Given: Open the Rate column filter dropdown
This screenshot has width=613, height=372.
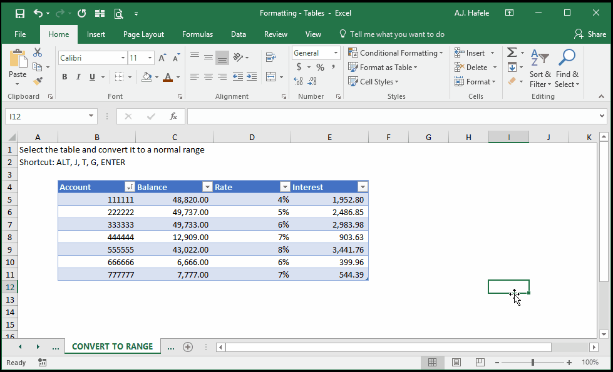Looking at the screenshot, I should [x=285, y=187].
